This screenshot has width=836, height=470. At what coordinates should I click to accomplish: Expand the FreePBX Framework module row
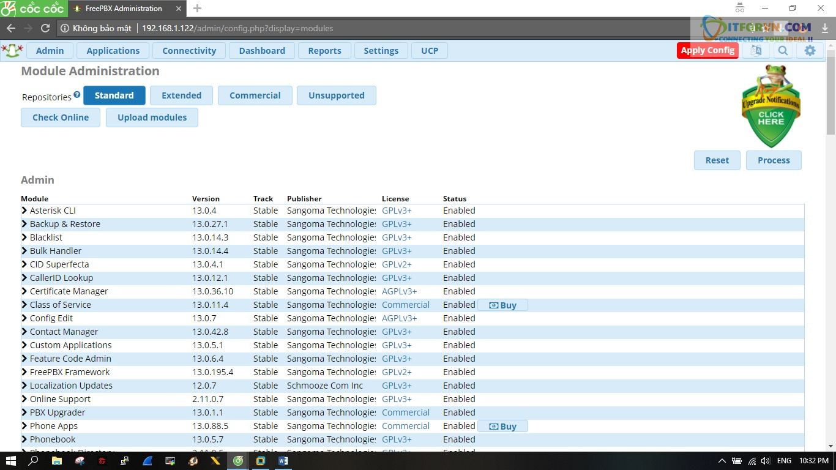click(24, 372)
